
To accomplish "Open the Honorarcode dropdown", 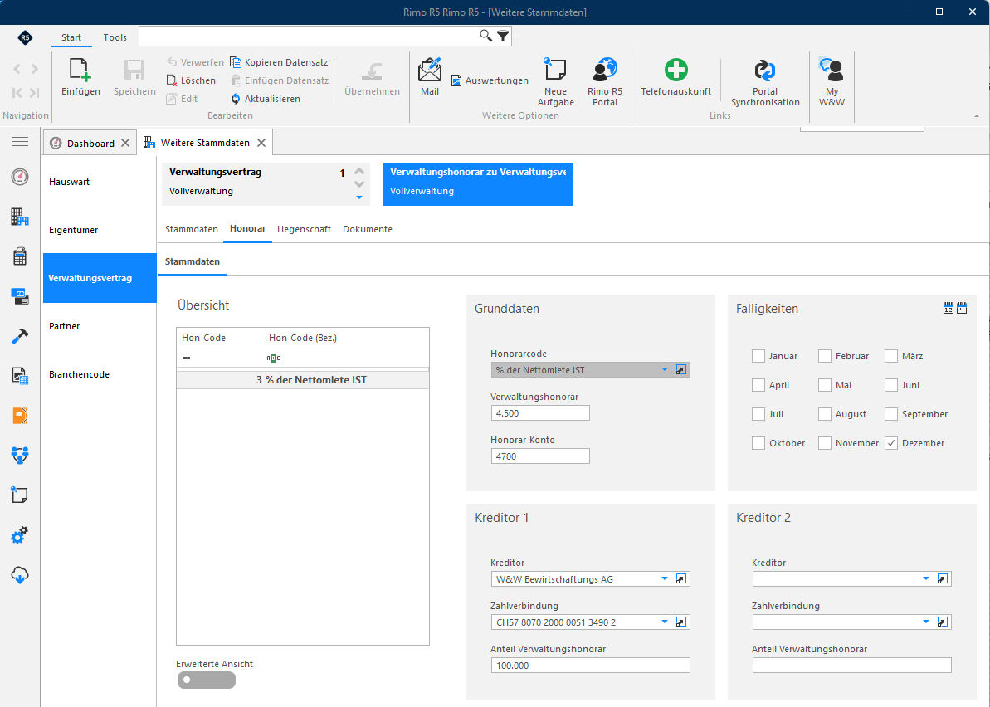I will 664,370.
